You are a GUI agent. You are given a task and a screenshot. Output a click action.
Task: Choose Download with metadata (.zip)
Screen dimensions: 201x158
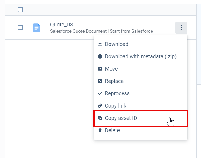click(x=141, y=56)
